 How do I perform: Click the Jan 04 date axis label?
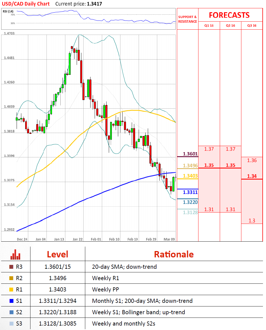[41, 239]
